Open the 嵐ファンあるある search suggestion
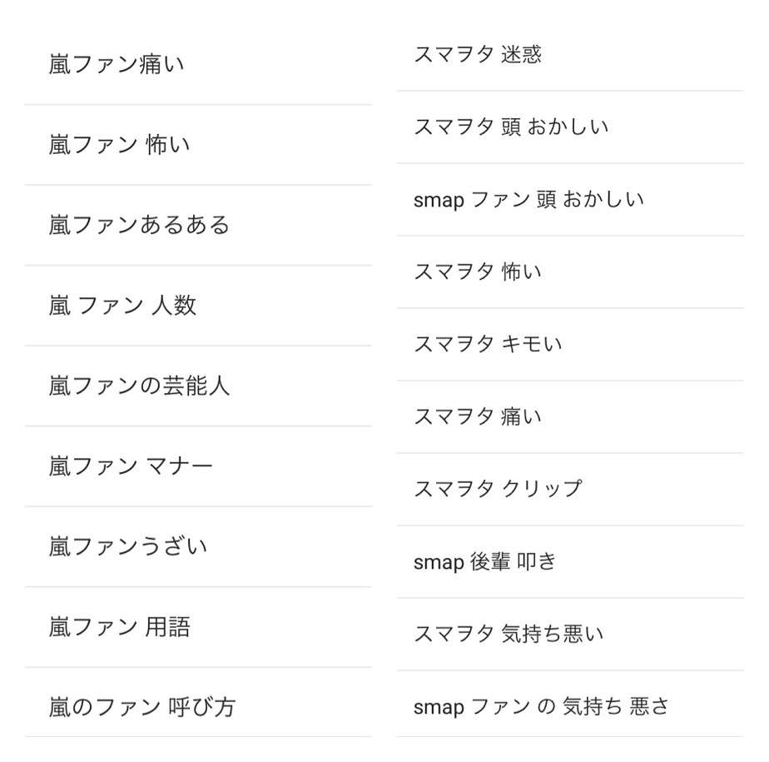 coord(198,225)
